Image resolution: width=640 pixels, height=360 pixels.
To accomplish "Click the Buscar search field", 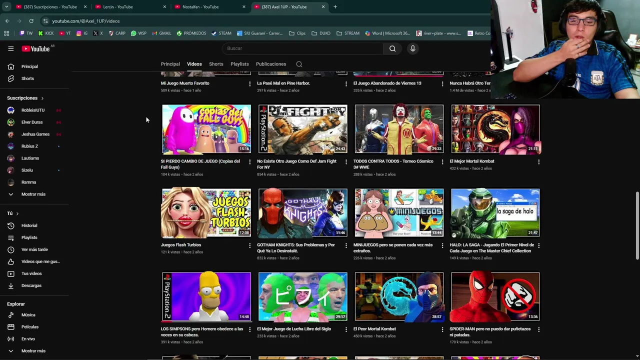I will point(302,48).
